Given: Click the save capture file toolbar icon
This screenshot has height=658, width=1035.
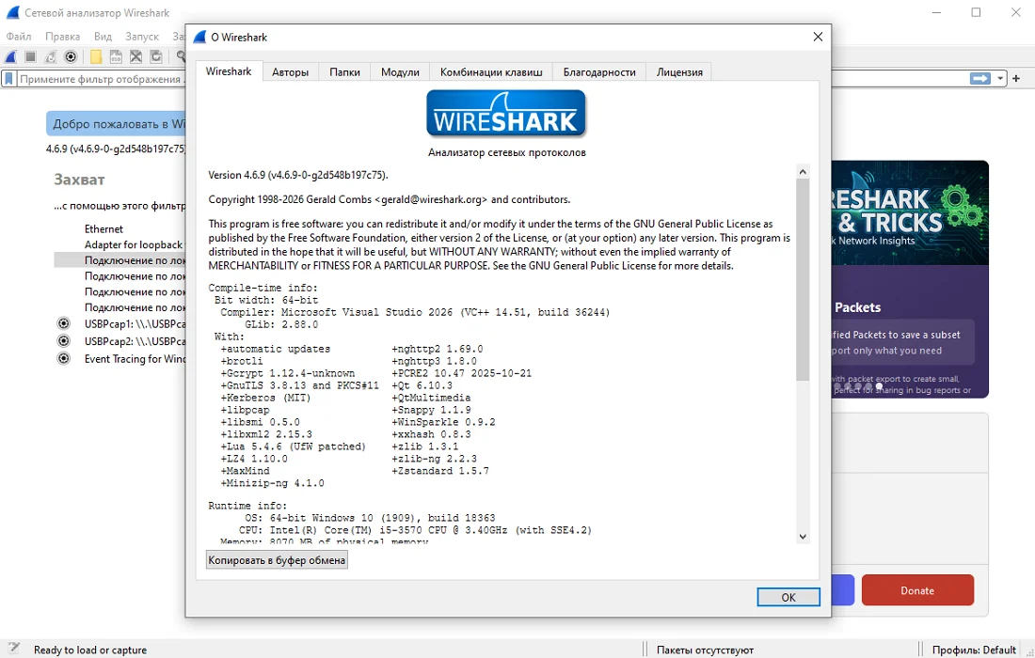Looking at the screenshot, I should 116,56.
